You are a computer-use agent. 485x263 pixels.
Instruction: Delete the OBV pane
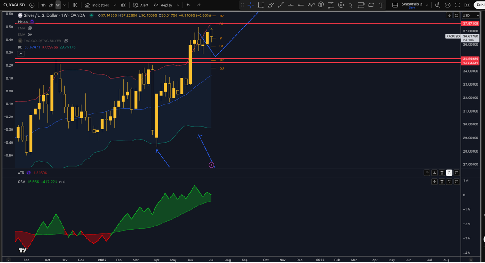pos(442,182)
